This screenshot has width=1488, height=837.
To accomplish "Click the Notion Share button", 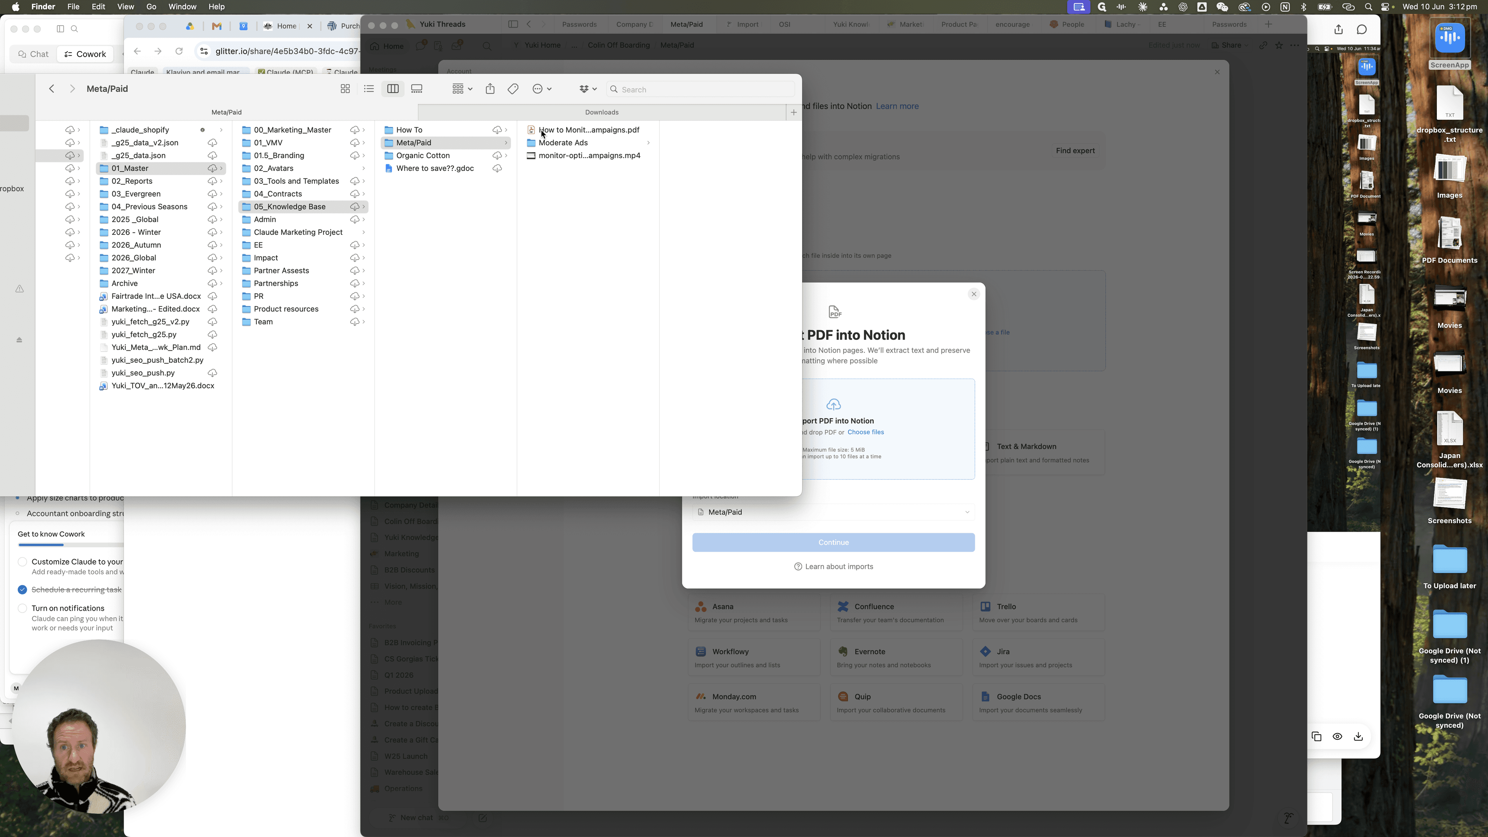I will [x=1230, y=45].
